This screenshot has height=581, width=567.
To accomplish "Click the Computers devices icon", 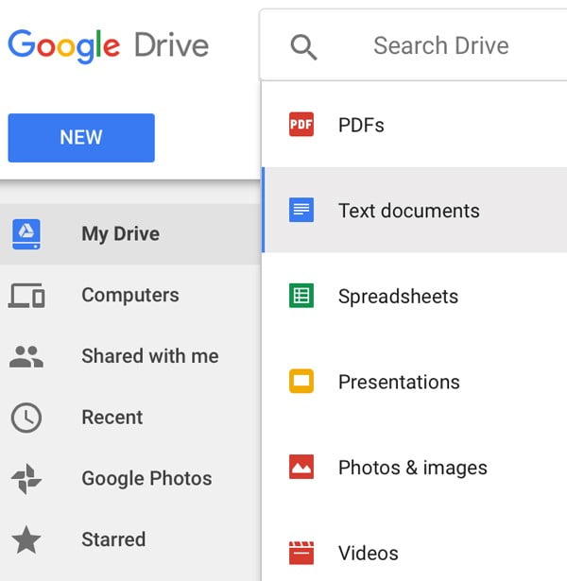I will (26, 296).
